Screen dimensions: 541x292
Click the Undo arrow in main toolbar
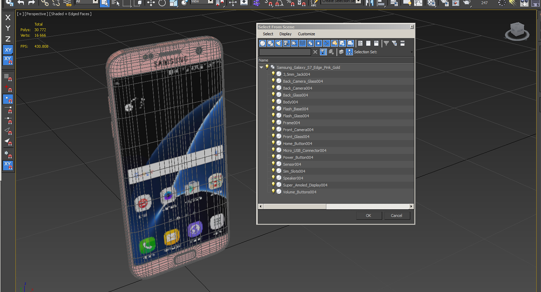click(21, 3)
